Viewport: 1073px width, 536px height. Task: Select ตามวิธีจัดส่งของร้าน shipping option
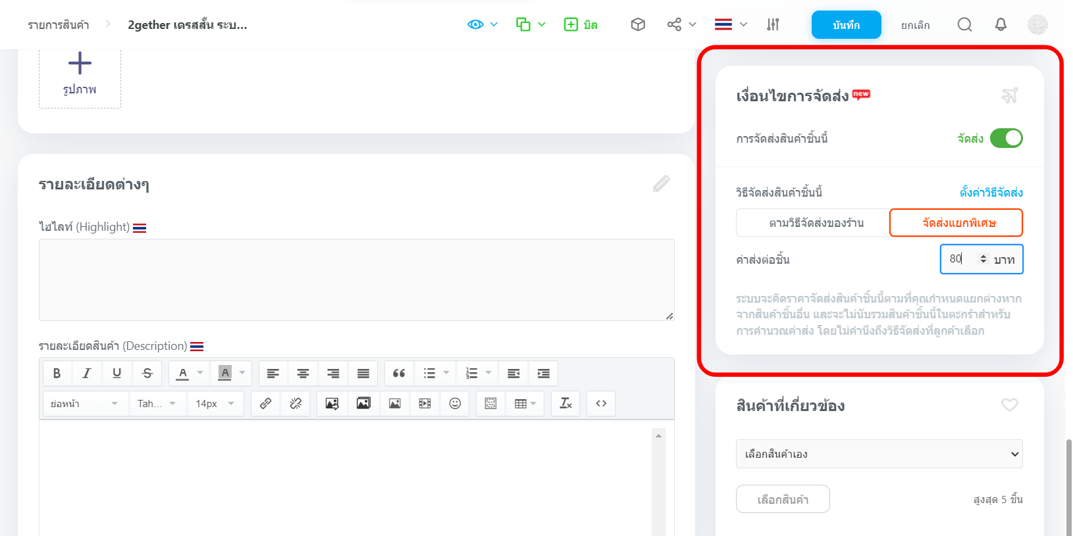pyautogui.click(x=816, y=223)
